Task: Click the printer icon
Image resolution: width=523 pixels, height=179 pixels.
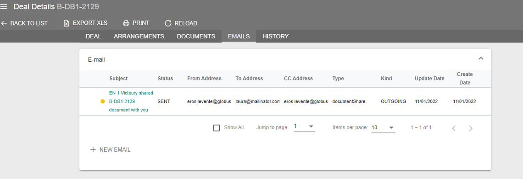Action: (126, 23)
